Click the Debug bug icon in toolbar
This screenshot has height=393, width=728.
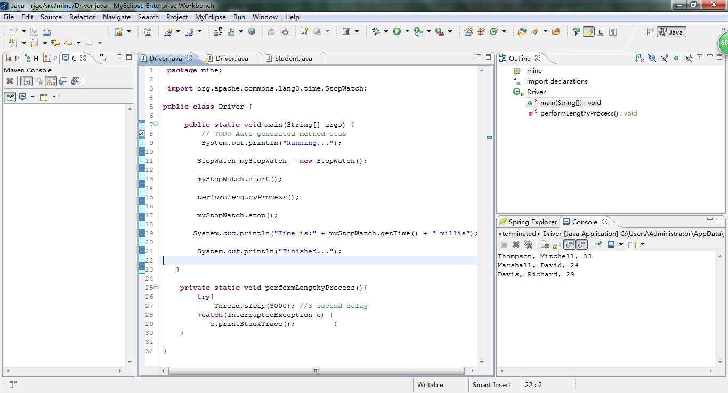[x=376, y=32]
